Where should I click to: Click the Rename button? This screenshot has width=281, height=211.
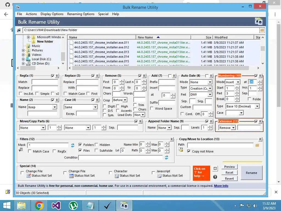pos(251,173)
